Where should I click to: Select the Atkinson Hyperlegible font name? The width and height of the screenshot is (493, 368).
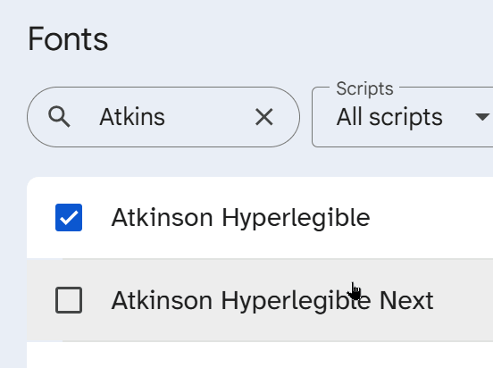point(240,218)
